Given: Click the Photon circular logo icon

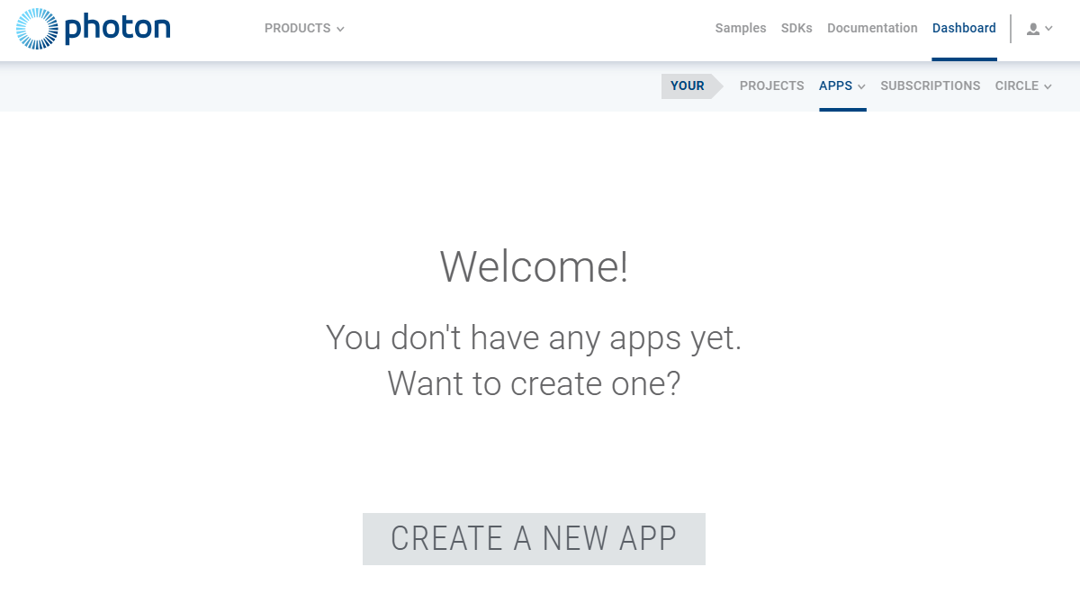Looking at the screenshot, I should coord(37,29).
